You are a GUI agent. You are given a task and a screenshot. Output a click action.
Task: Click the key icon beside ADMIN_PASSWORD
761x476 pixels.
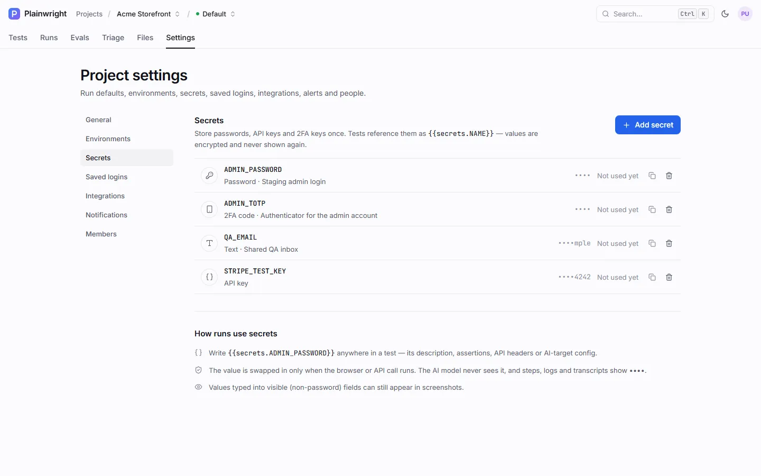209,176
